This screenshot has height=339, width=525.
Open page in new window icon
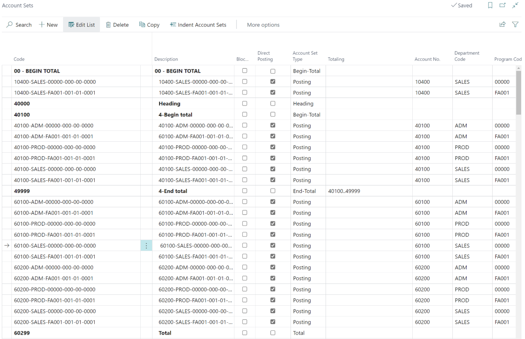click(x=503, y=6)
